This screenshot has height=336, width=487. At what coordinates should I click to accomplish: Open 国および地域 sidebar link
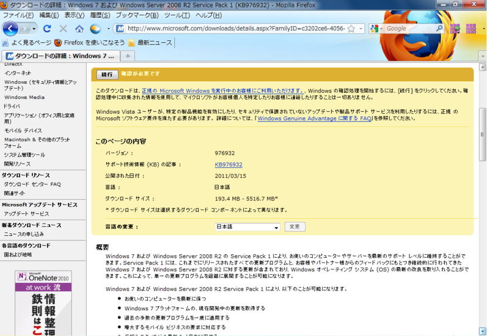point(18,255)
